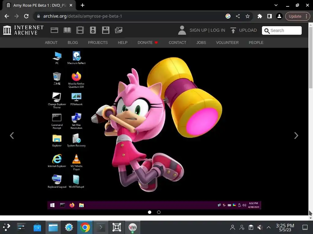Image resolution: width=313 pixels, height=234 pixels.
Task: Open the ABOUT menu item
Action: point(51,43)
